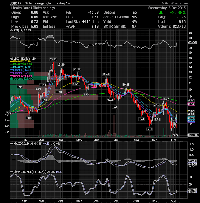Click the '11.43' price label
This screenshot has width=200, height=203.
tap(76, 84)
